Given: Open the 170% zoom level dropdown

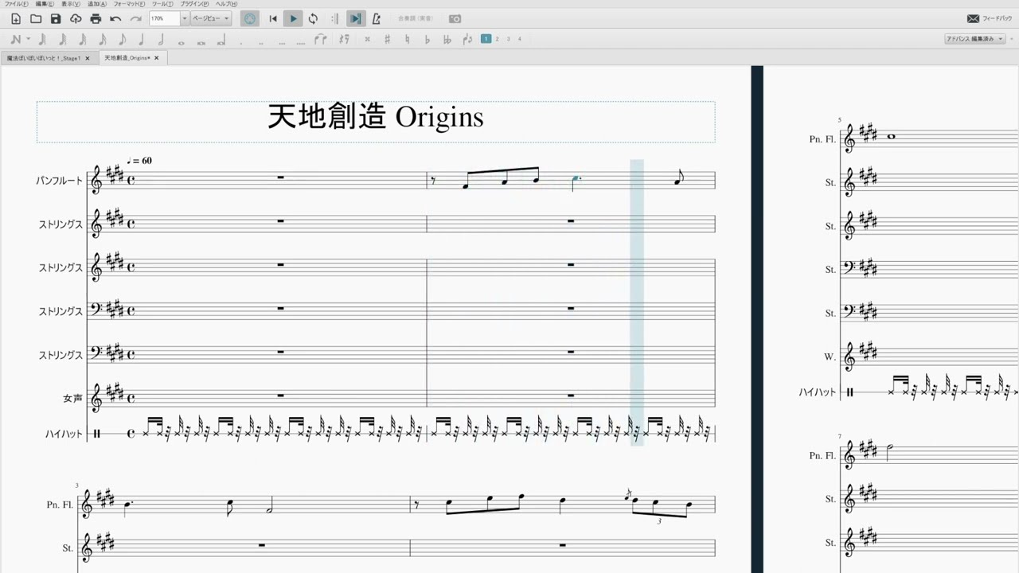Looking at the screenshot, I should pyautogui.click(x=185, y=18).
